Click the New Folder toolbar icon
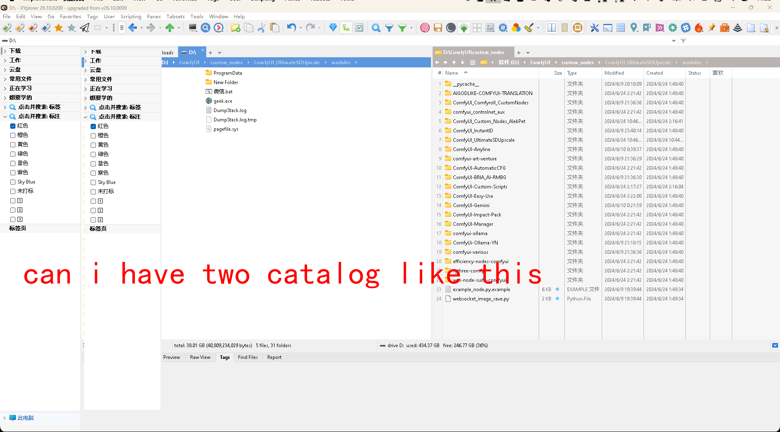The image size is (780, 432). pyautogui.click(x=235, y=28)
